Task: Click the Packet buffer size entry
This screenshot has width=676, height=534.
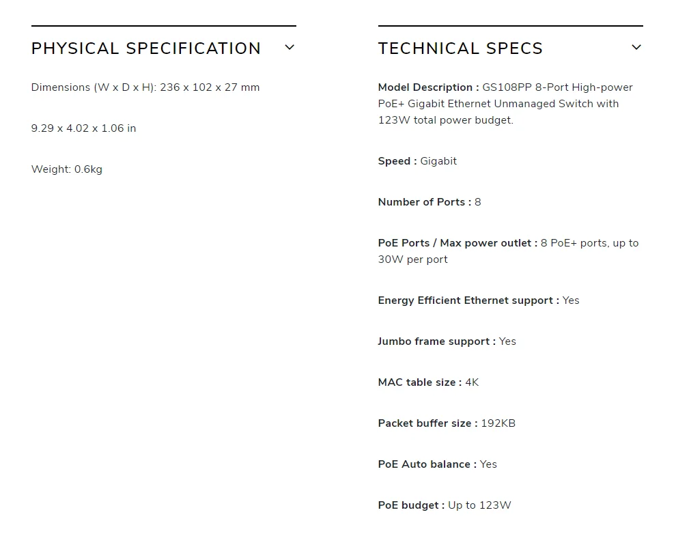Action: [447, 423]
